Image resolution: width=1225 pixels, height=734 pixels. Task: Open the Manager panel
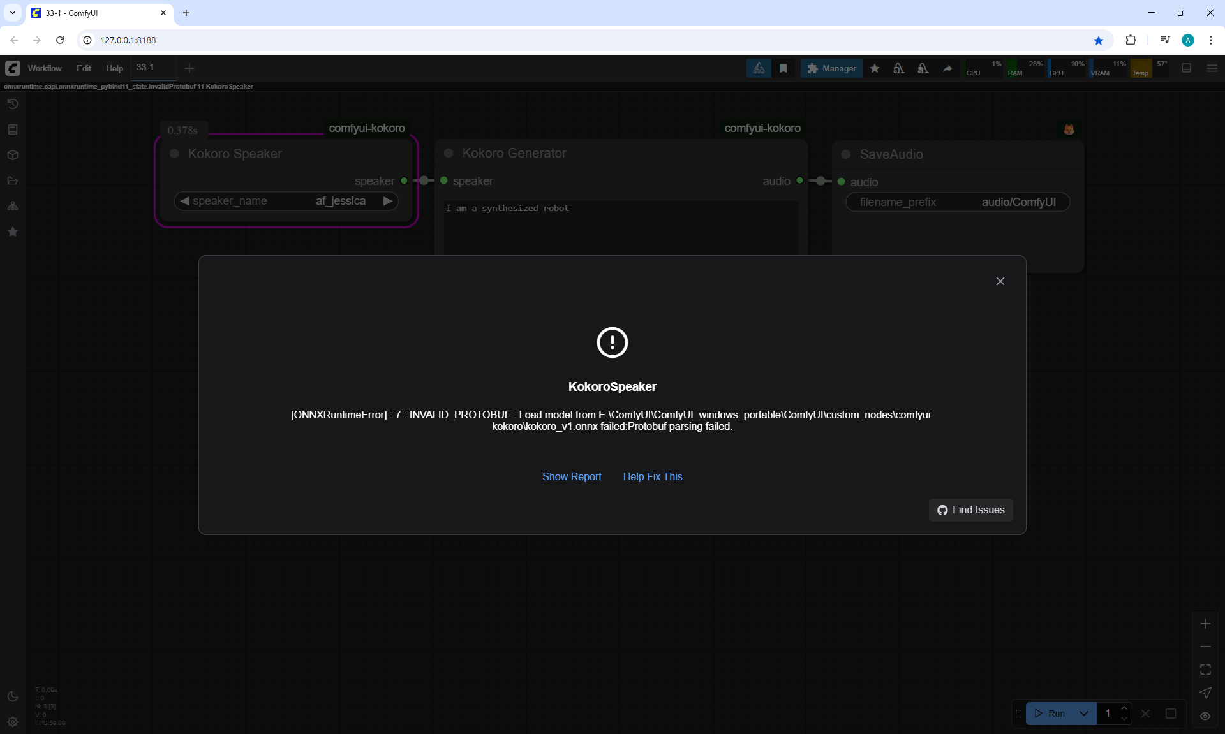(831, 68)
